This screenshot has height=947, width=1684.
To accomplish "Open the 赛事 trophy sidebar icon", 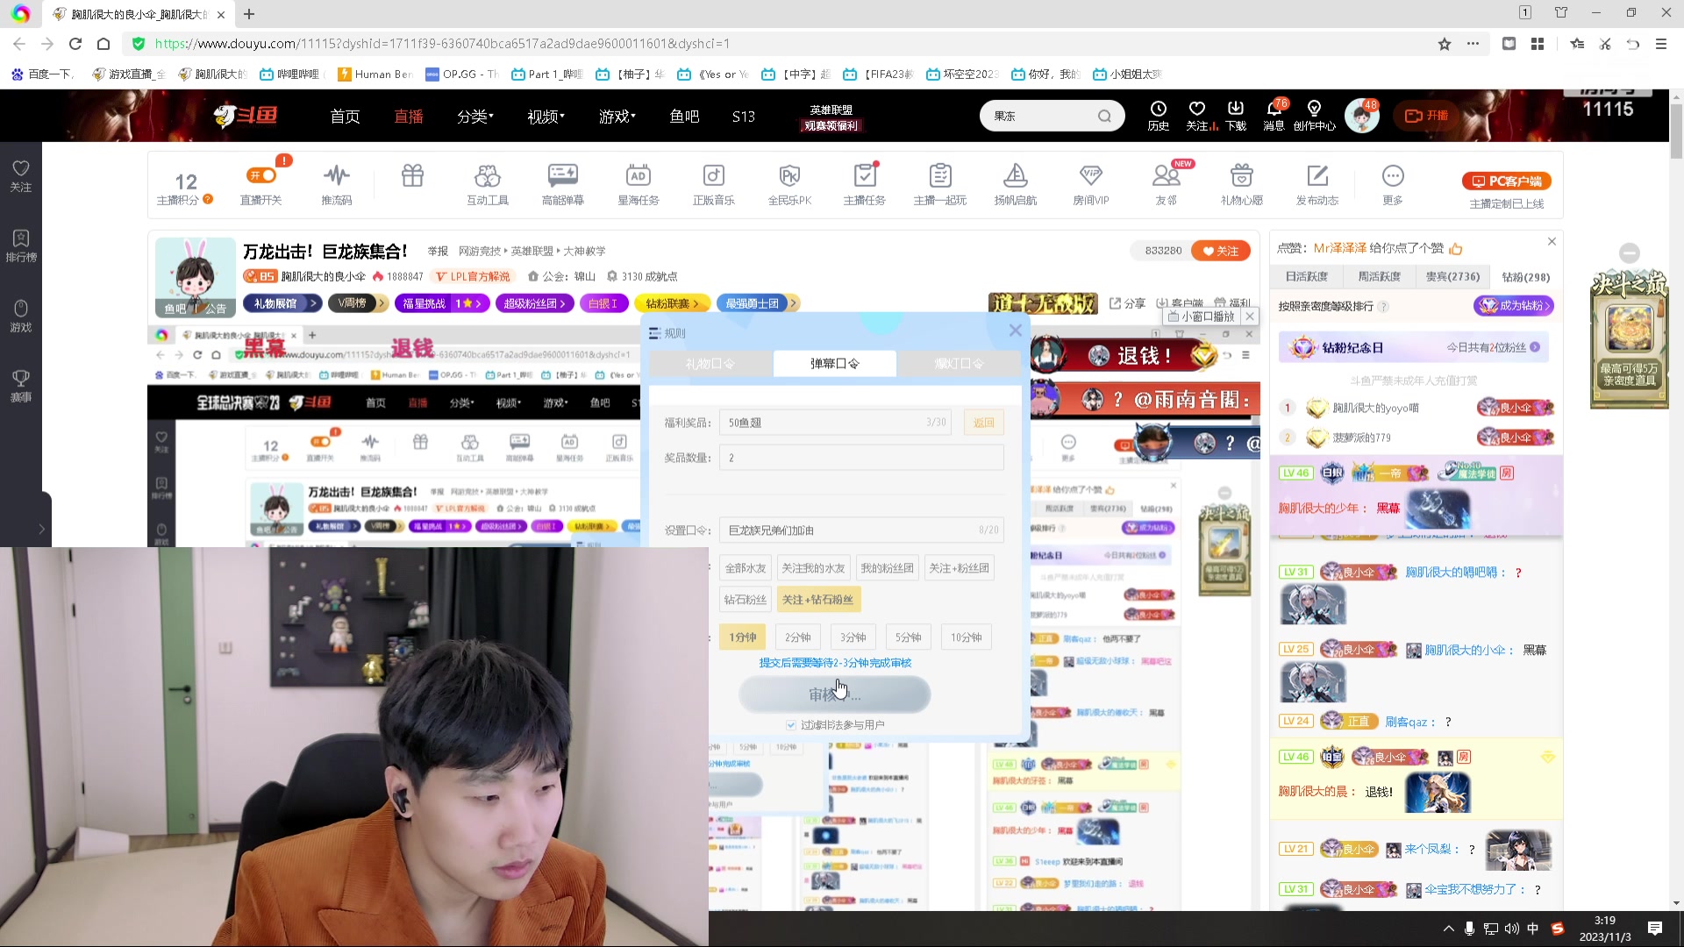I will pyautogui.click(x=21, y=378).
